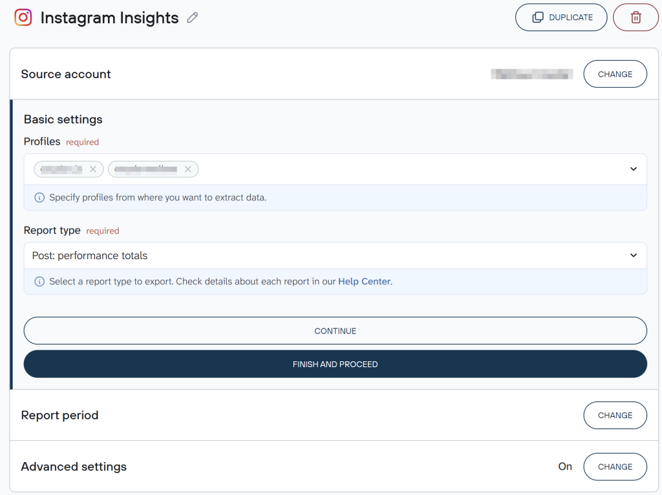Click the On status of Advanced settings
The image size is (662, 495).
click(565, 467)
